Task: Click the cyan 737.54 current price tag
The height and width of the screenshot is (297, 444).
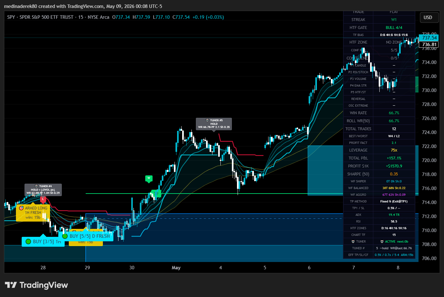Action: 429,38
